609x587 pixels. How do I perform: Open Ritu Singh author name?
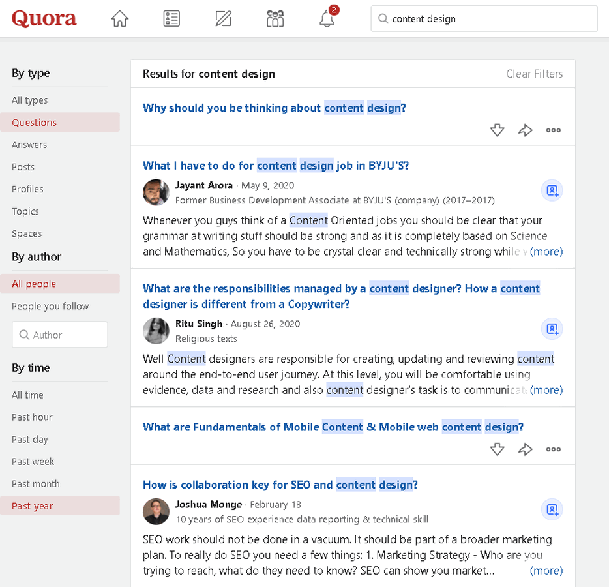pos(198,324)
